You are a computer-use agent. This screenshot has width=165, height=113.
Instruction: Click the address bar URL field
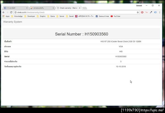[x=77, y=12]
